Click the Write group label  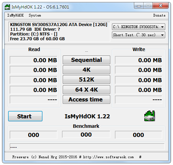(x=139, y=49)
